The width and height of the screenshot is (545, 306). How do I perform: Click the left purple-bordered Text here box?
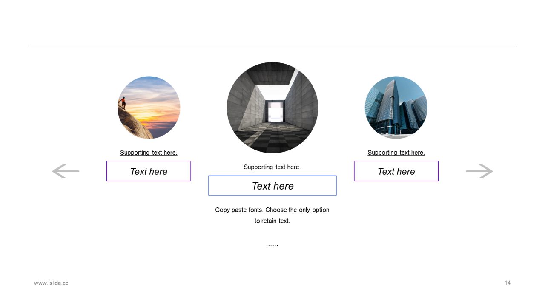[x=149, y=171]
